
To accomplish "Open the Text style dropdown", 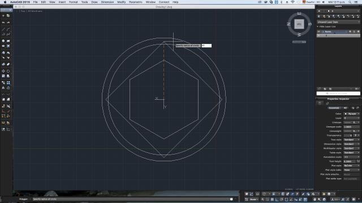I will click(x=351, y=139).
